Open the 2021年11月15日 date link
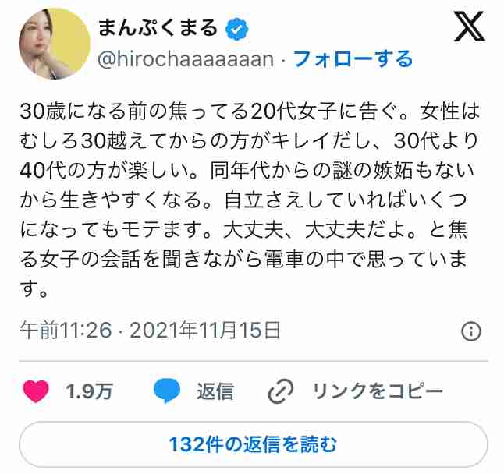 [205, 331]
